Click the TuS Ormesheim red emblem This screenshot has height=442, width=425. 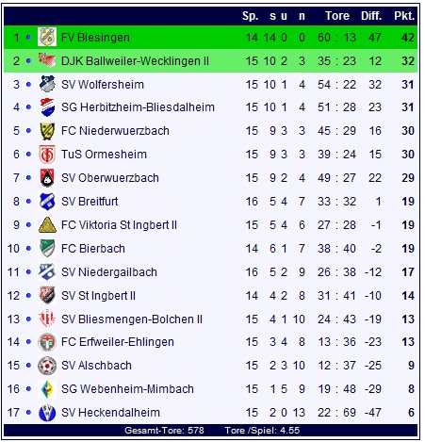[47, 155]
